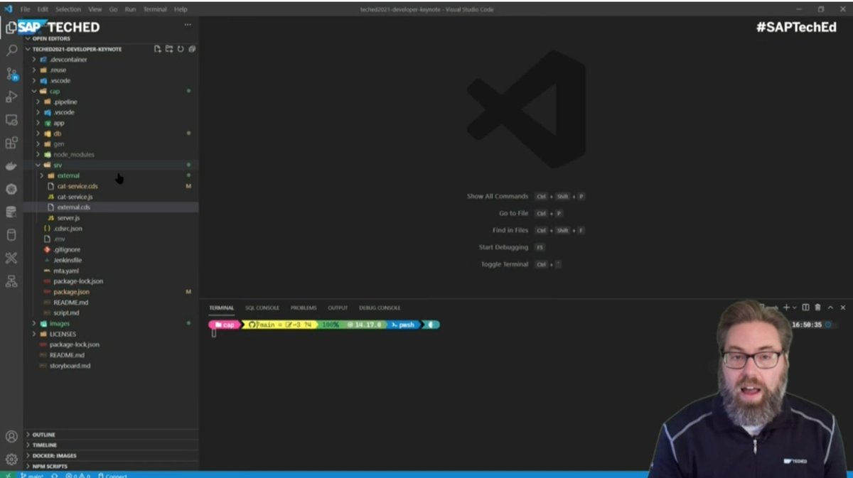Click main branch indicator in status bar

pos(33,475)
